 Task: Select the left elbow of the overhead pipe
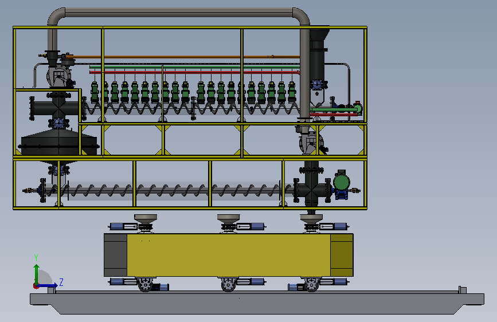(x=56, y=16)
